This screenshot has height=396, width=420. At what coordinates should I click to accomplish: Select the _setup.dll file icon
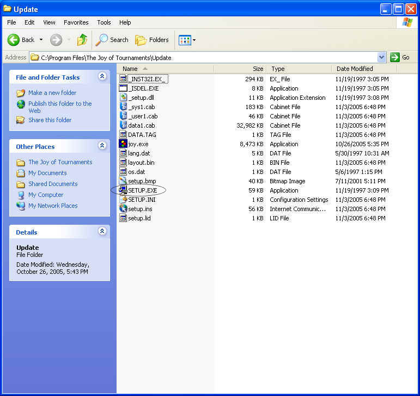tap(123, 98)
